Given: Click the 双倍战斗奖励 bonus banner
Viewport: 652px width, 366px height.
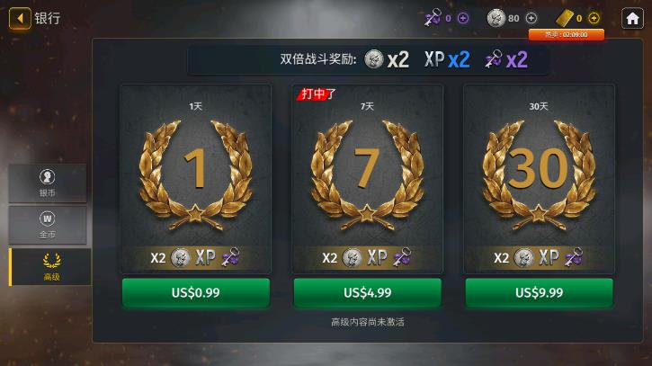Looking at the screenshot, I should coord(368,59).
